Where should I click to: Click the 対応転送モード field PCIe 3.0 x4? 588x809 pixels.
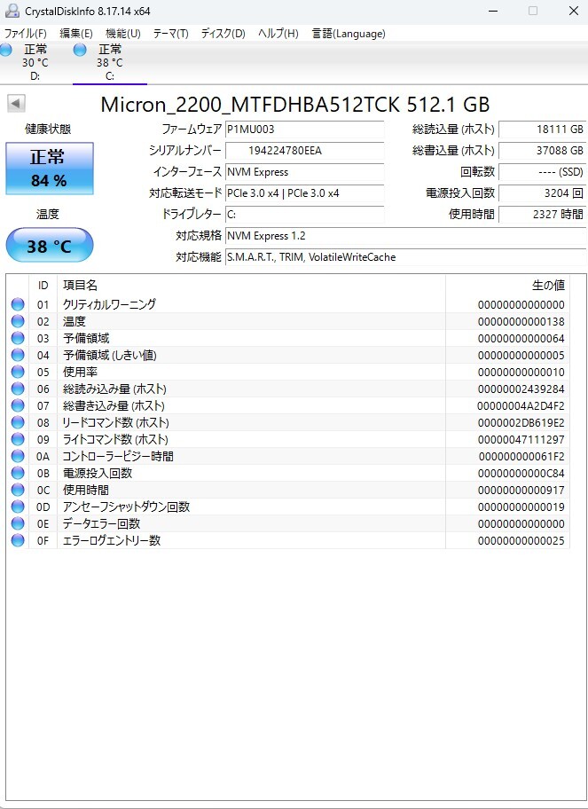pos(304,193)
